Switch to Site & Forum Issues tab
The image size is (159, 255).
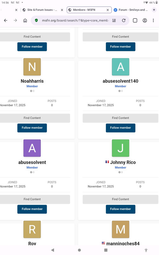[40, 10]
